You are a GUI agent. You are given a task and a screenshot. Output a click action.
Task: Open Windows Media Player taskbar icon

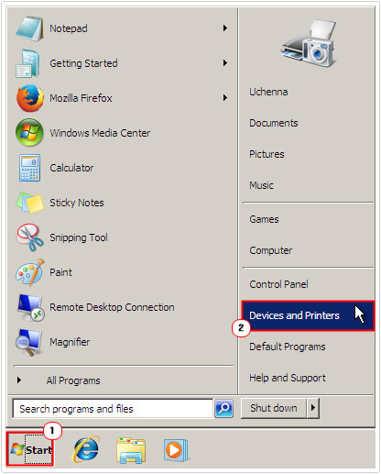[x=176, y=450]
